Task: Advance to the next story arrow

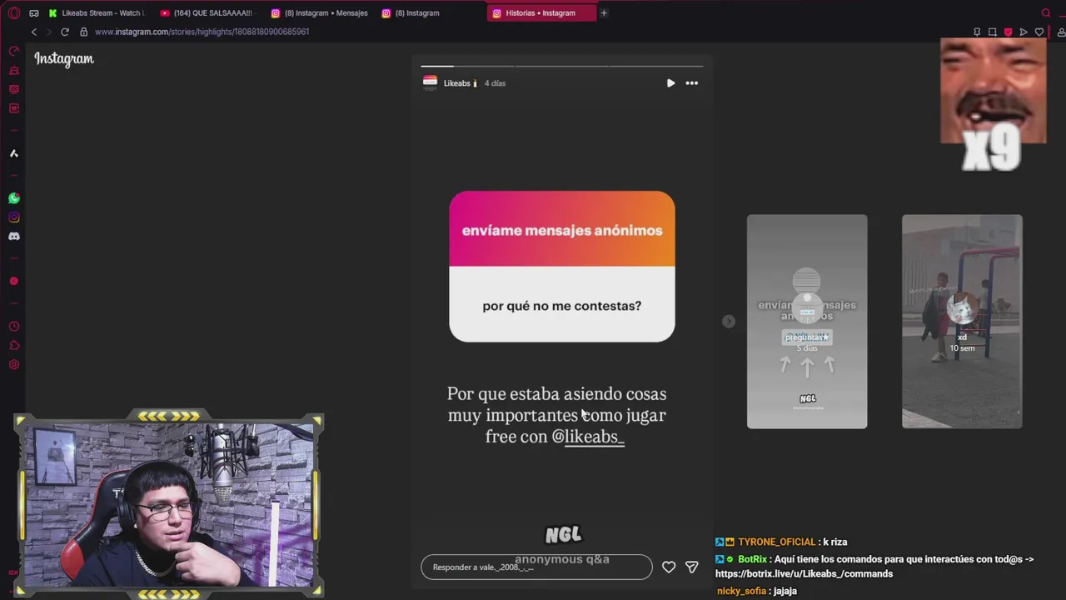Action: pyautogui.click(x=729, y=322)
